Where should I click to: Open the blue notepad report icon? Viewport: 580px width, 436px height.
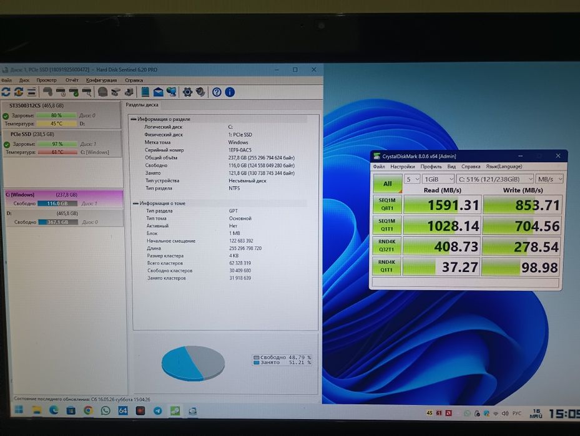pyautogui.click(x=145, y=92)
